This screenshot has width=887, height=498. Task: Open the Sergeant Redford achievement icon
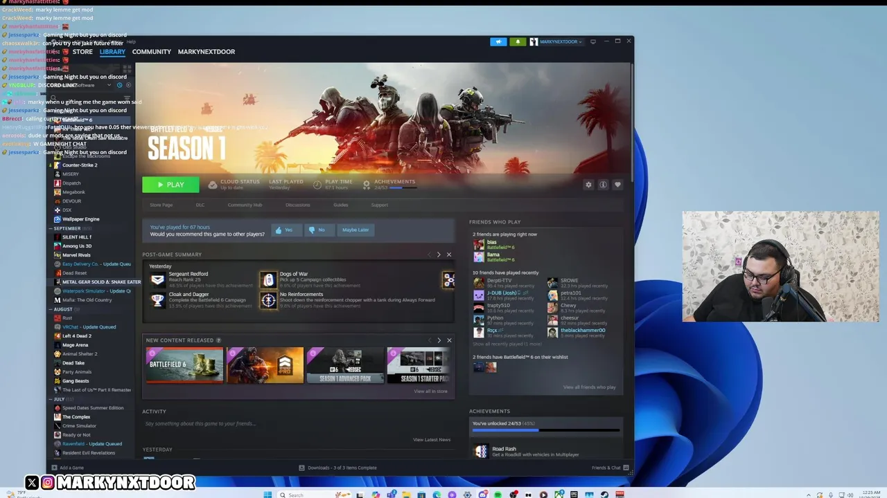click(158, 279)
